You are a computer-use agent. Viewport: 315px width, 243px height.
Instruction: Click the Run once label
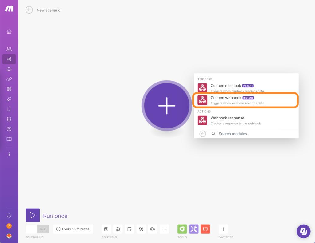click(55, 216)
